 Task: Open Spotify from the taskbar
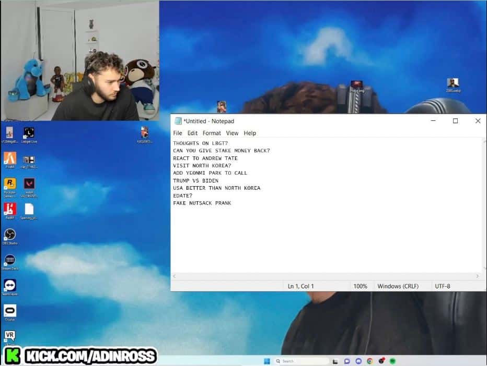[x=392, y=361]
